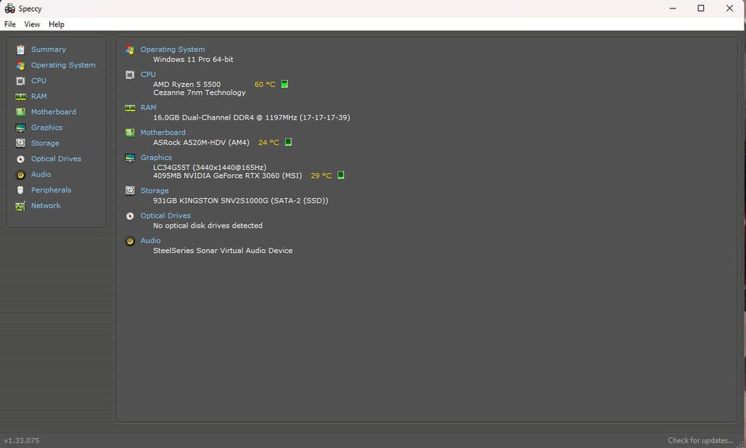Open the Help menu

[x=56, y=24]
